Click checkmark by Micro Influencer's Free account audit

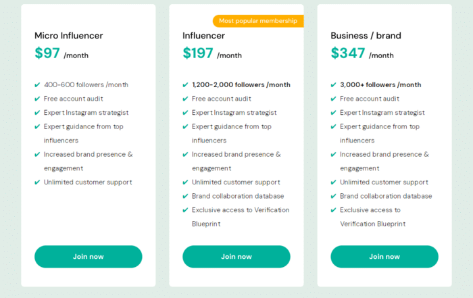[37, 99]
